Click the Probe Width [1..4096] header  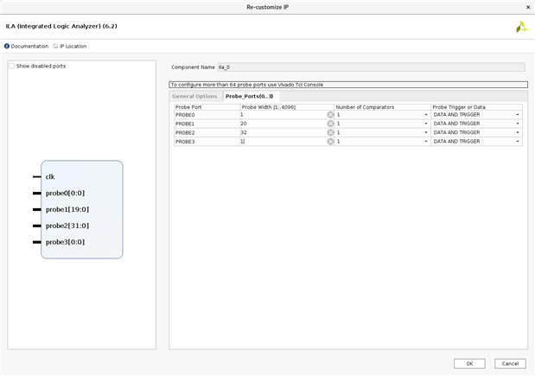coord(287,107)
